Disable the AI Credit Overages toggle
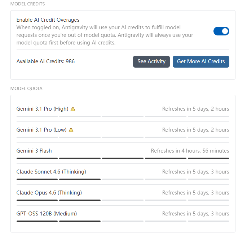 coord(221,31)
